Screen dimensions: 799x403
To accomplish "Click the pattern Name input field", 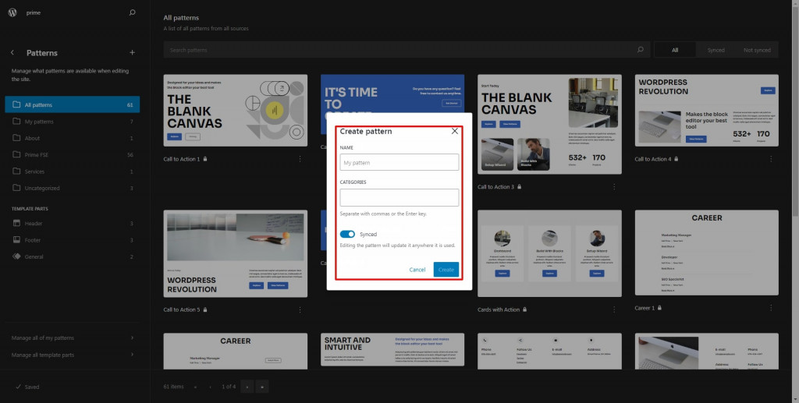I will point(399,162).
